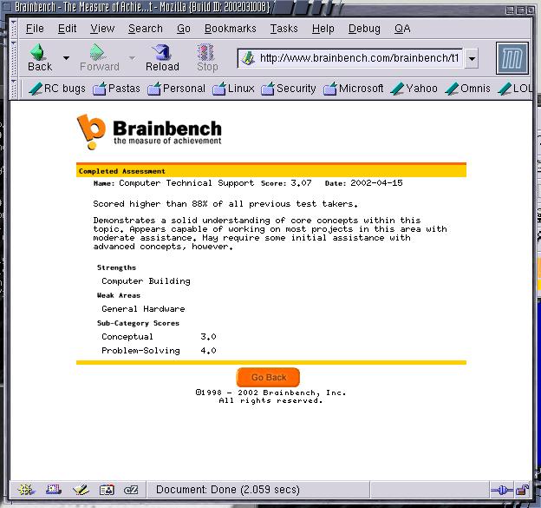Click the Mozilla M throbber logo
Image resolution: width=541 pixels, height=508 pixels.
[x=512, y=58]
